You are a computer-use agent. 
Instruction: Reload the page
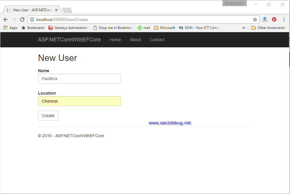point(22,20)
